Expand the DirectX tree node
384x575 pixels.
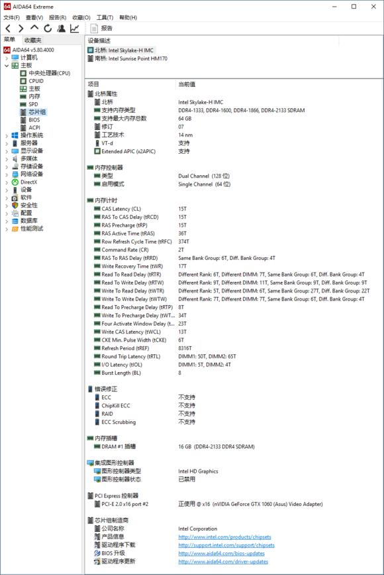click(7, 182)
